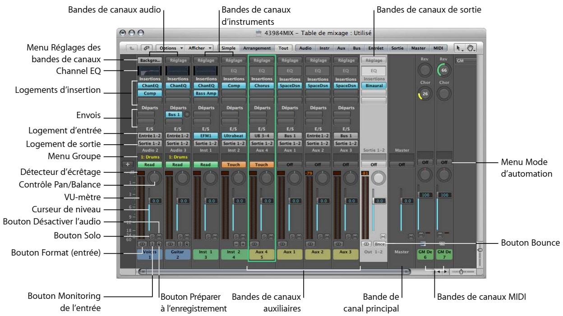Switch to the Simple mixer view
This screenshot has width=563, height=316.
click(x=228, y=48)
